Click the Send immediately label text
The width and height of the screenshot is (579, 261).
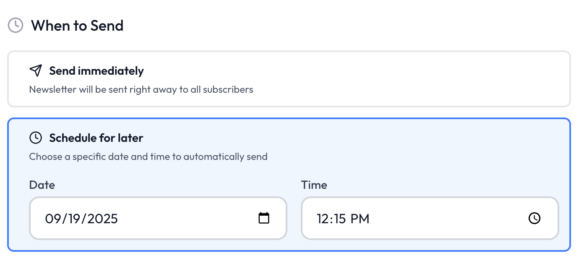[x=96, y=70]
